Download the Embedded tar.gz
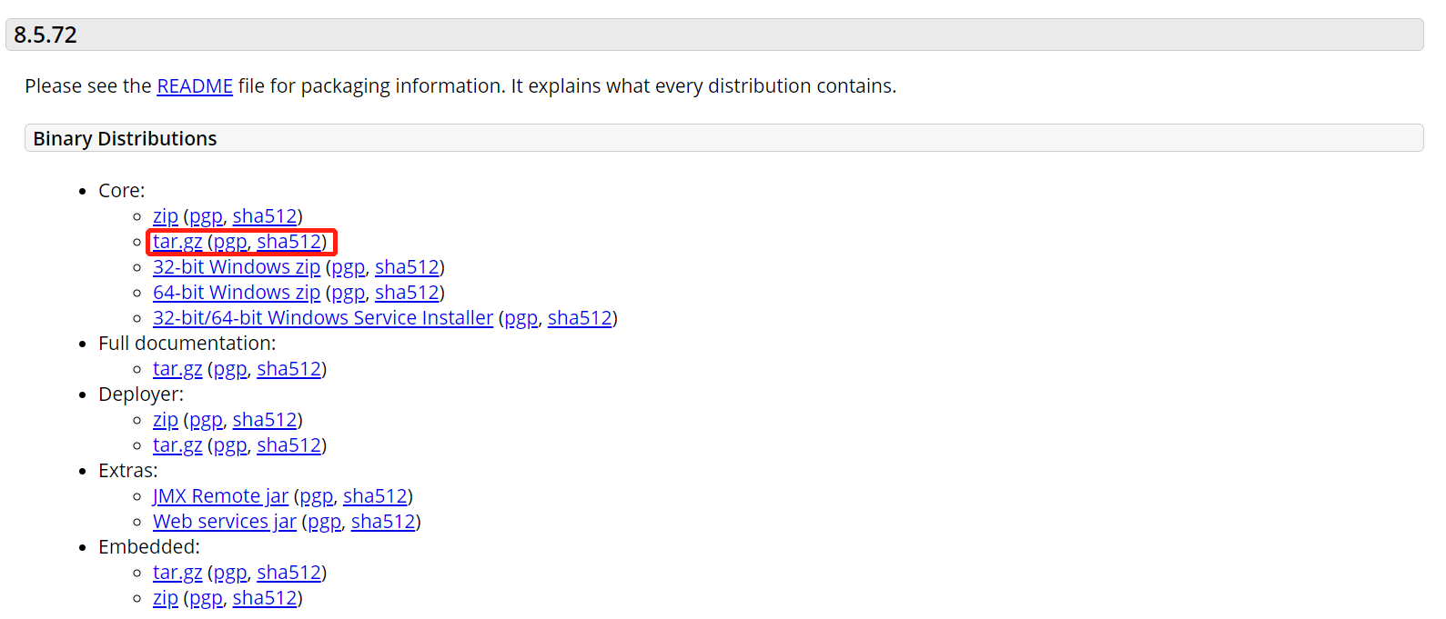This screenshot has height=619, width=1446. (177, 573)
